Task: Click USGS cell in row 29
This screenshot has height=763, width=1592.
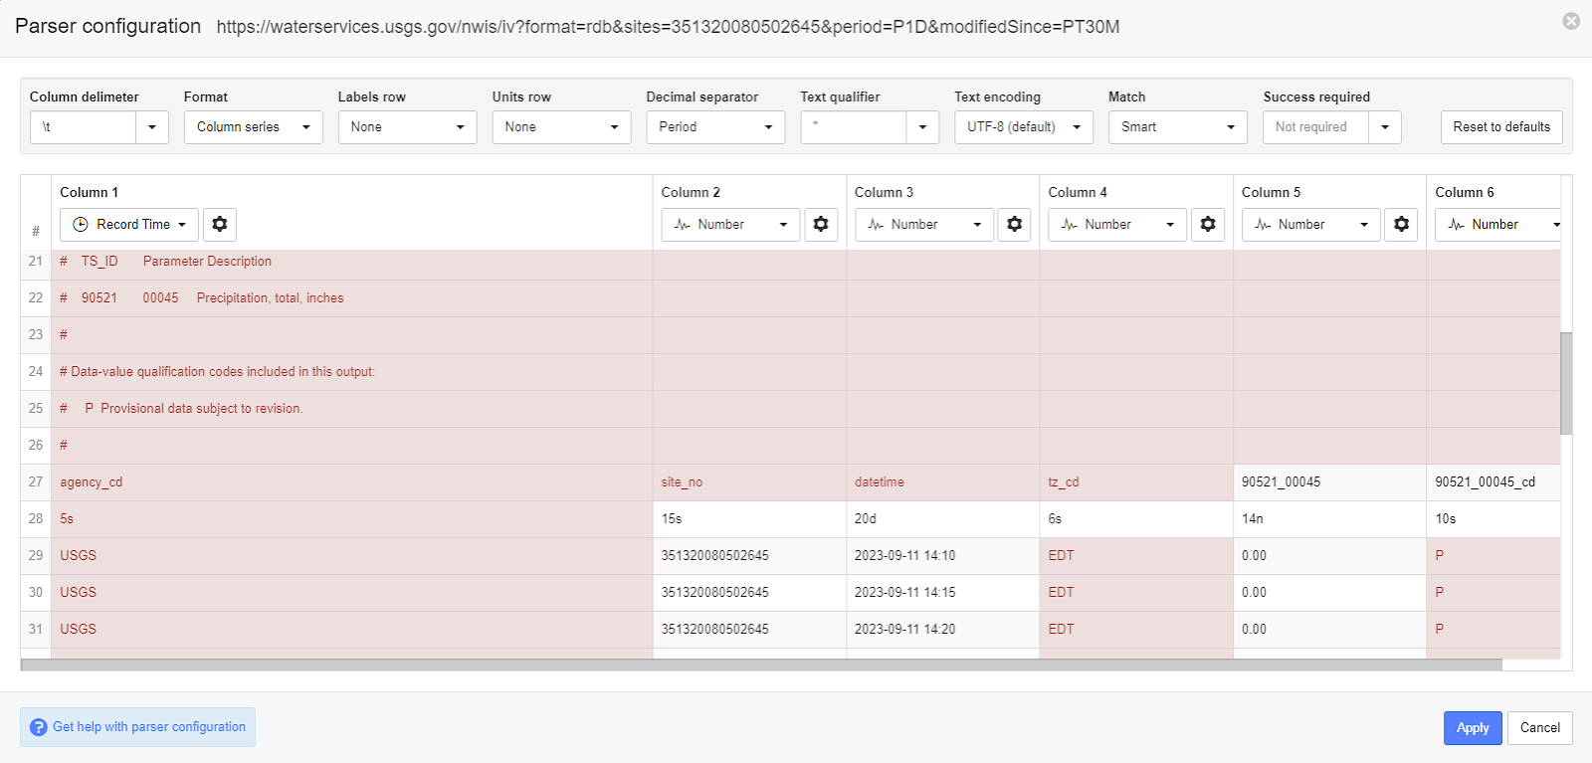Action: (x=352, y=556)
